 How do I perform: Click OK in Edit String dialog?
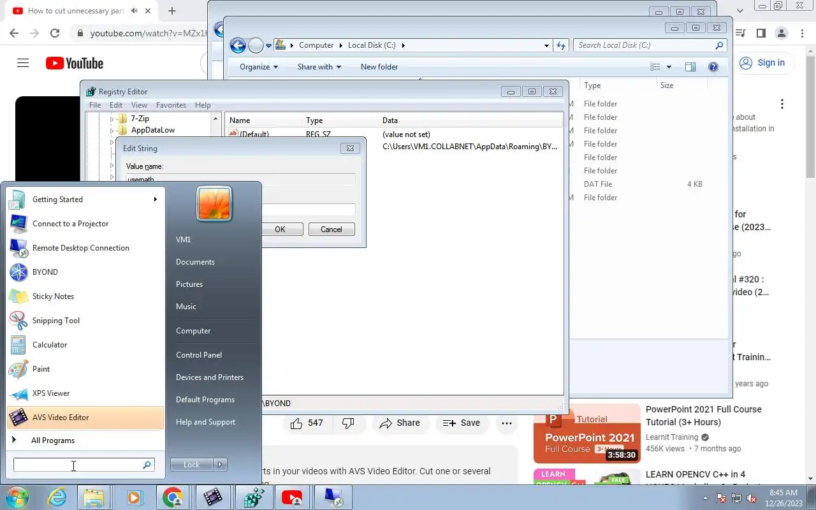(x=280, y=229)
